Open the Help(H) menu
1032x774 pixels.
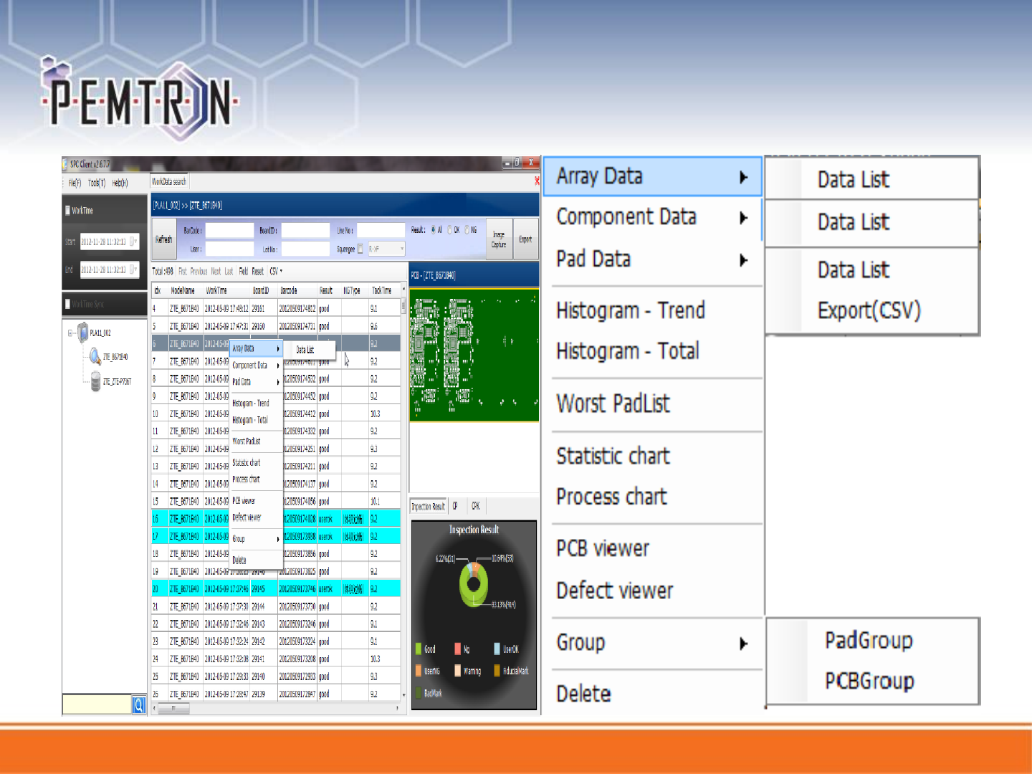(120, 183)
